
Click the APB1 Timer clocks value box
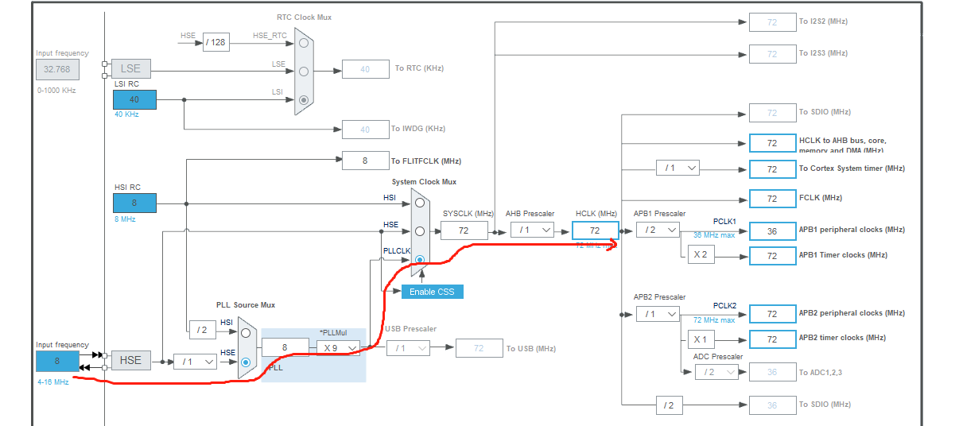pyautogui.click(x=772, y=256)
